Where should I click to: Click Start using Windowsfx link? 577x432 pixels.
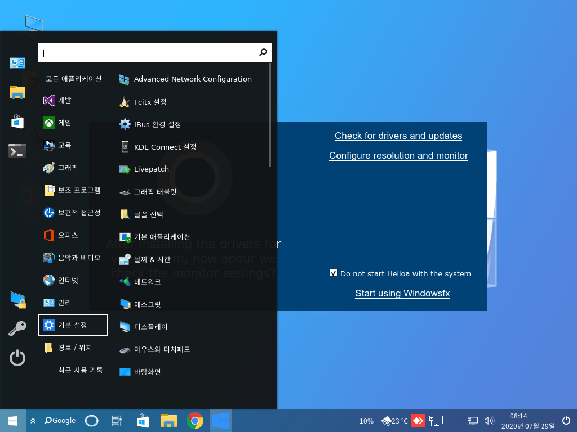click(x=402, y=293)
